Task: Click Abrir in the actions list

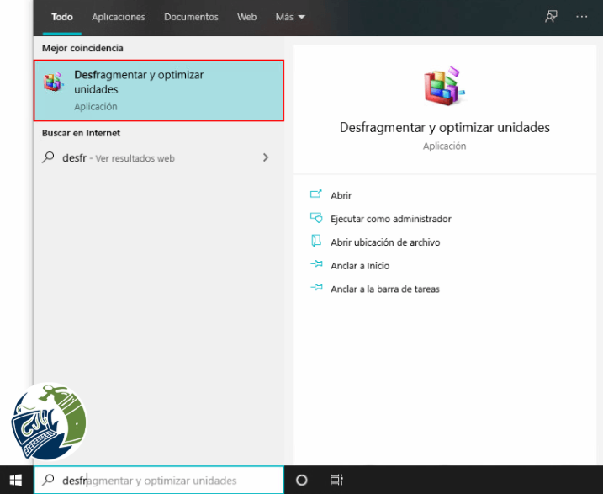Action: [341, 195]
